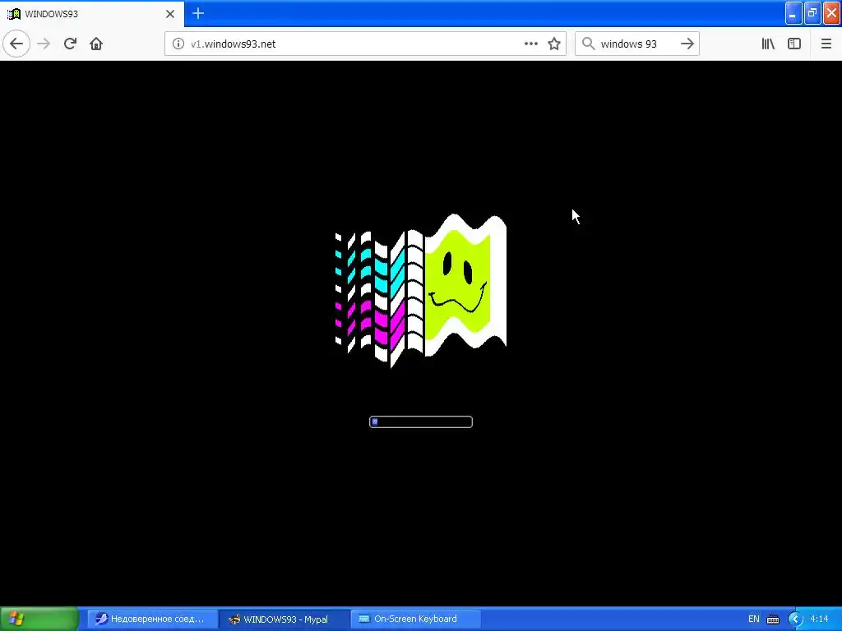Click the keyboard tray icon
This screenshot has height=631, width=842.
click(x=773, y=619)
